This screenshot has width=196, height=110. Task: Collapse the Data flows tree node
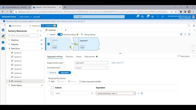(9, 49)
